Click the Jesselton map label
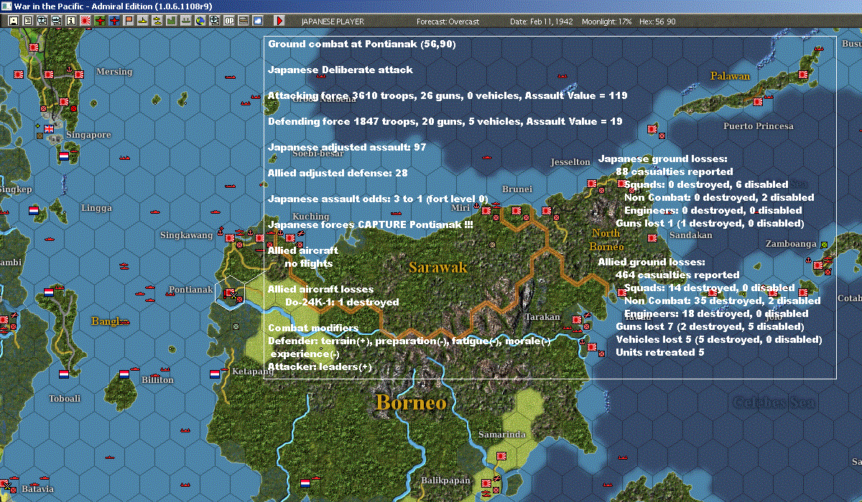This screenshot has height=502, width=862. [570, 162]
